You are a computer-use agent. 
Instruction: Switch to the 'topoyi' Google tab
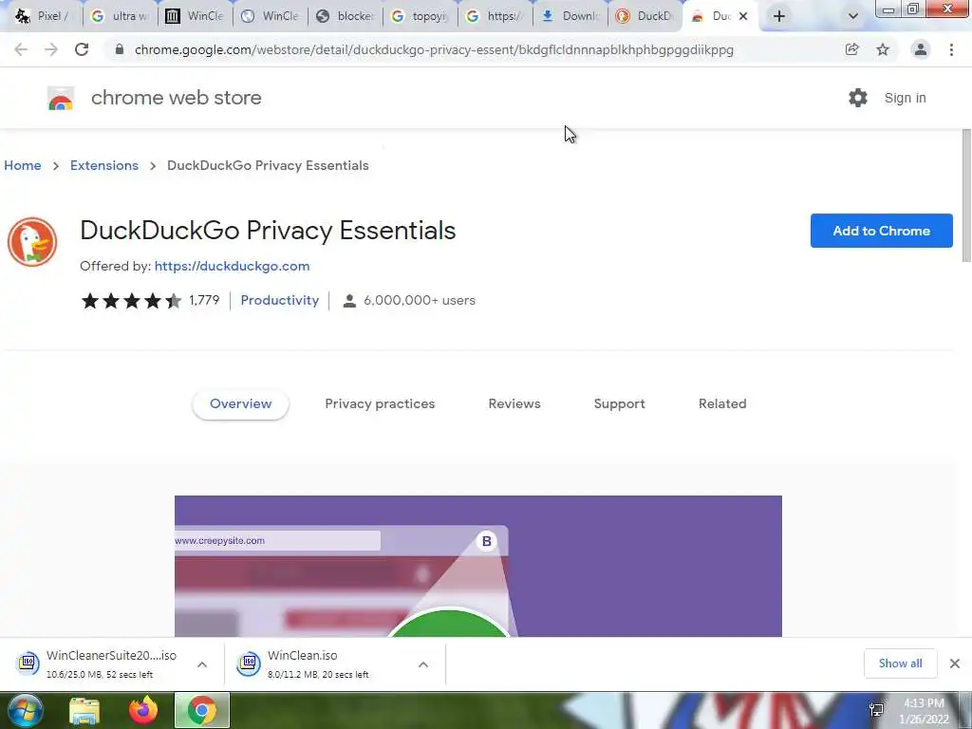click(x=421, y=16)
